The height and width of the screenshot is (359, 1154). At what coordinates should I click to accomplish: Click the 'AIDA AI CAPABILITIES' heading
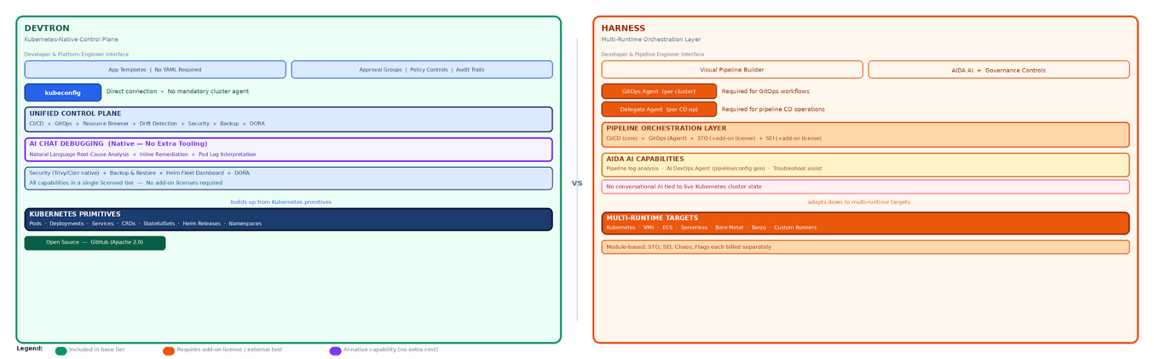click(645, 159)
